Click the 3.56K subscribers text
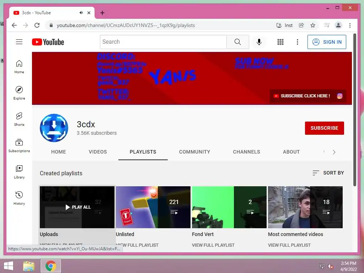Screen dimensions: 364x273 (97, 133)
